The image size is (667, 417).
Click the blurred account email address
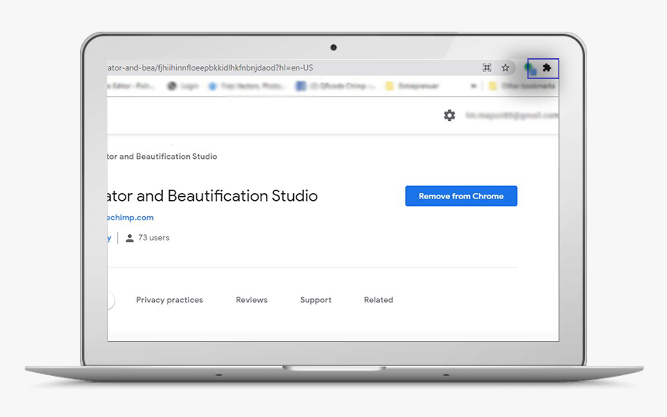[x=512, y=115]
